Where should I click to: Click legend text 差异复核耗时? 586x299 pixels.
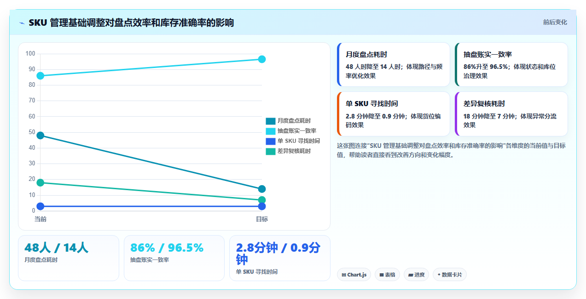click(294, 151)
